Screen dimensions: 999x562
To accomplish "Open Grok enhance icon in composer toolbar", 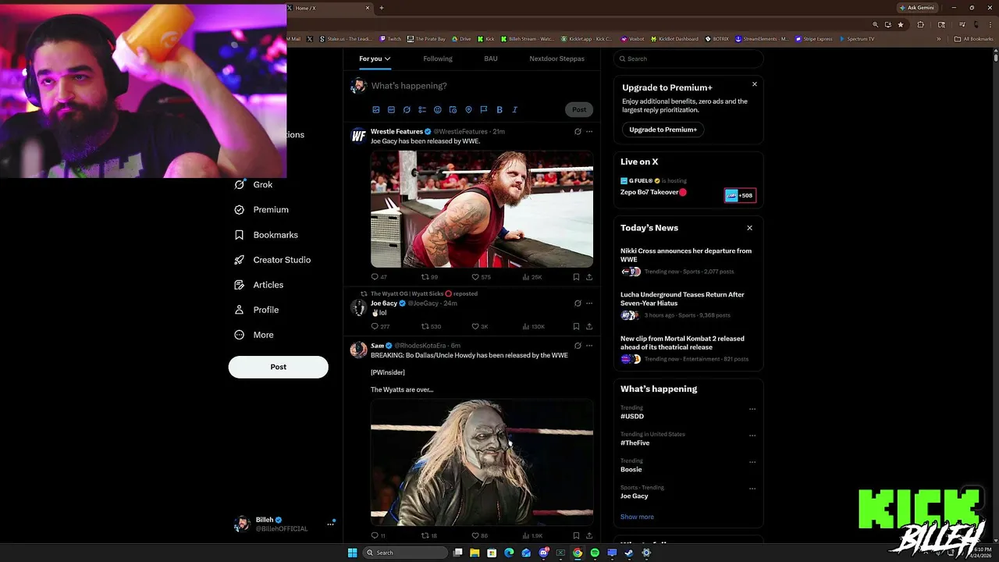I will coord(407,110).
